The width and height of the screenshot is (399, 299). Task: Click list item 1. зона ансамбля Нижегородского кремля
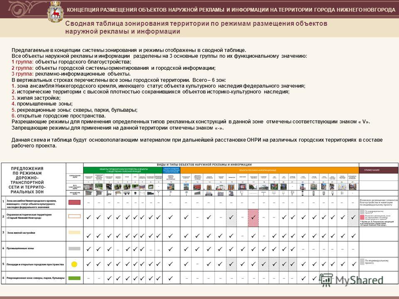click(158, 86)
